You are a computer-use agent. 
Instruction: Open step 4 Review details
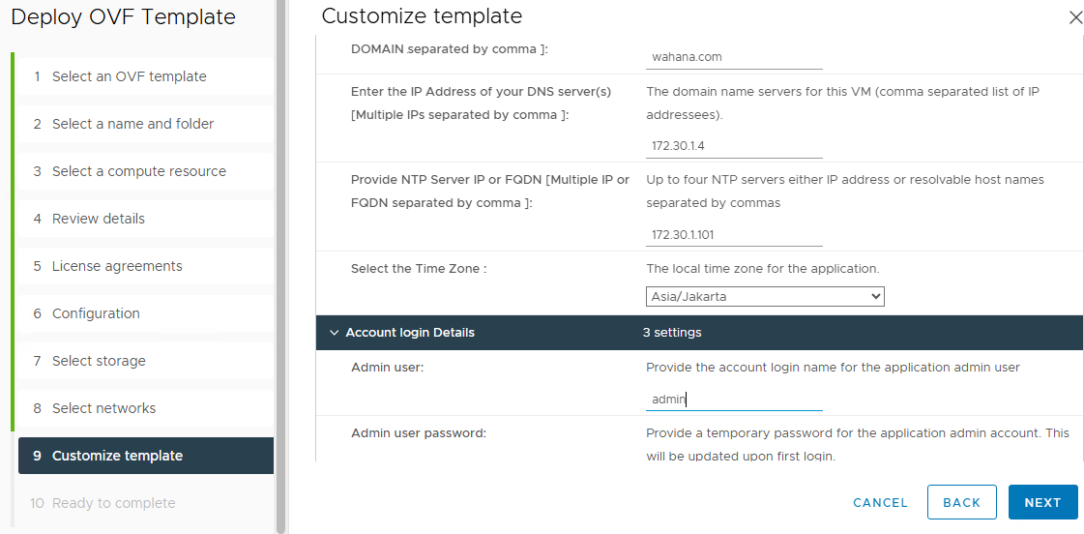98,219
